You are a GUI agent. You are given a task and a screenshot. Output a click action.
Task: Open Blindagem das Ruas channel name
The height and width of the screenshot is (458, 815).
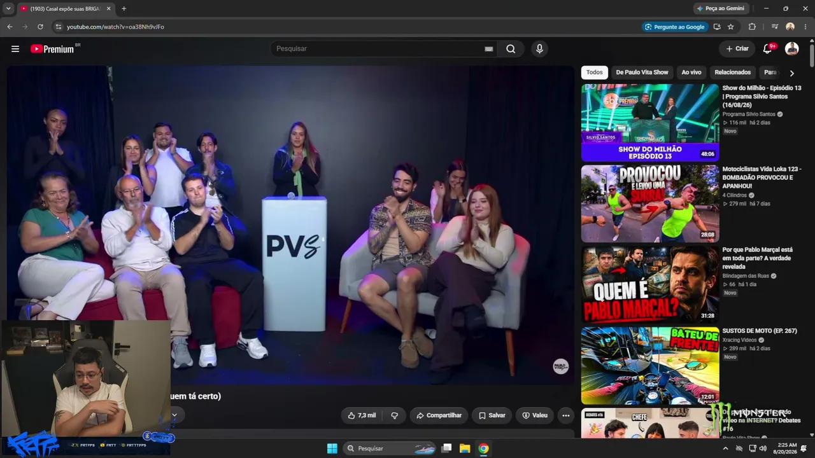click(746, 276)
